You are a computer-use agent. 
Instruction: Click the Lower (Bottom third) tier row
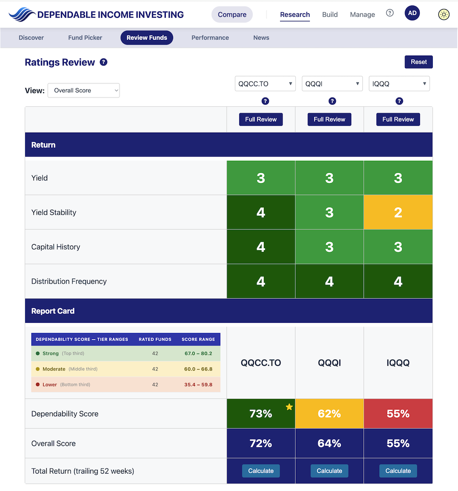[x=126, y=385]
